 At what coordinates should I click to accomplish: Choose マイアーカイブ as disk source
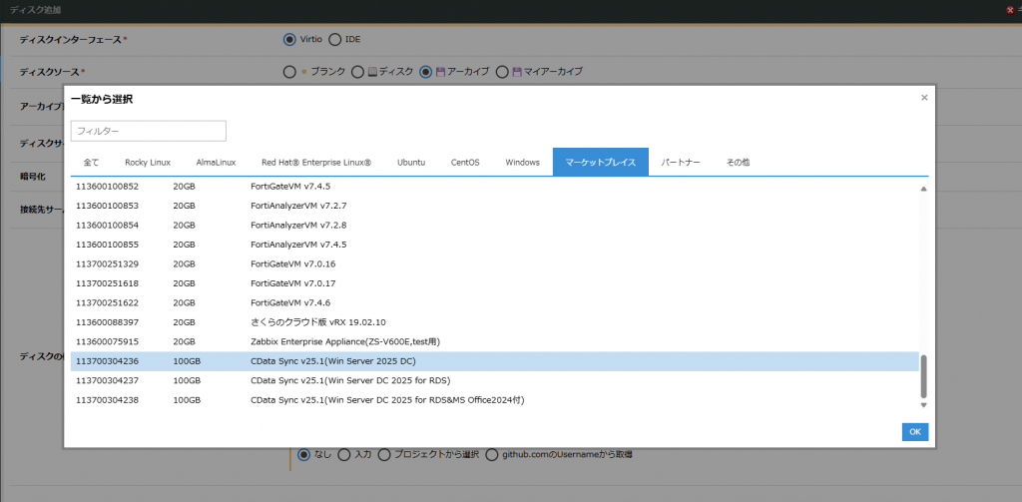502,73
